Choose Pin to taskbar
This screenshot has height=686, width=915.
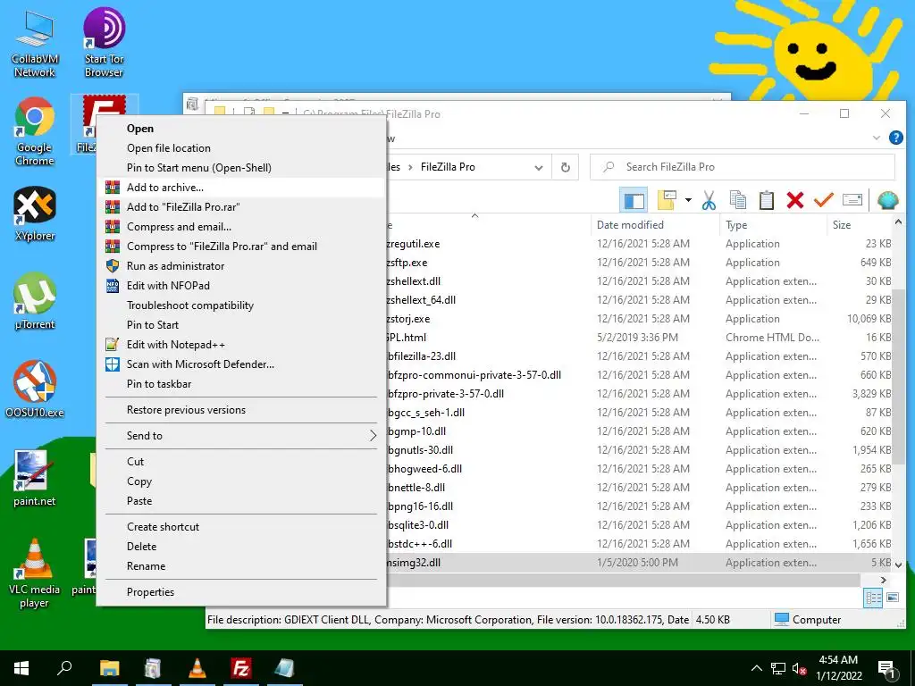pyautogui.click(x=241, y=384)
